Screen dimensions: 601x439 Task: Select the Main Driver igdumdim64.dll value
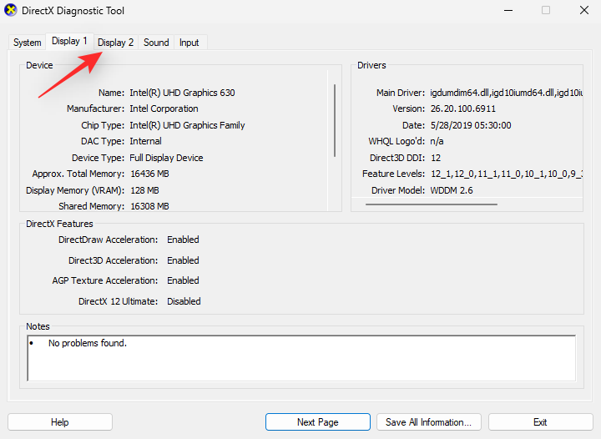pos(507,93)
